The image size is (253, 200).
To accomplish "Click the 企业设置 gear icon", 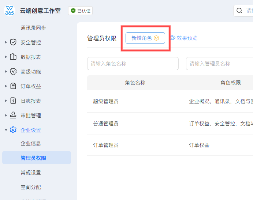I will 13,130.
